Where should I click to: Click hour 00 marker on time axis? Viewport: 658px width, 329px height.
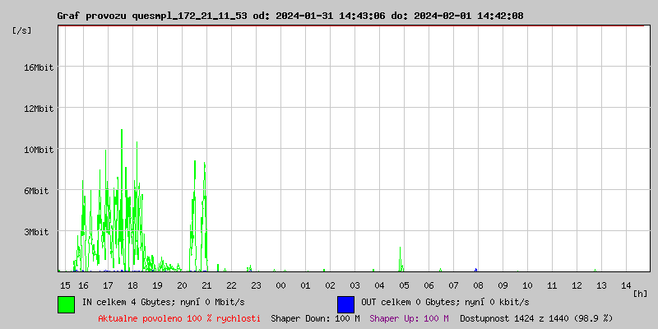click(x=280, y=285)
